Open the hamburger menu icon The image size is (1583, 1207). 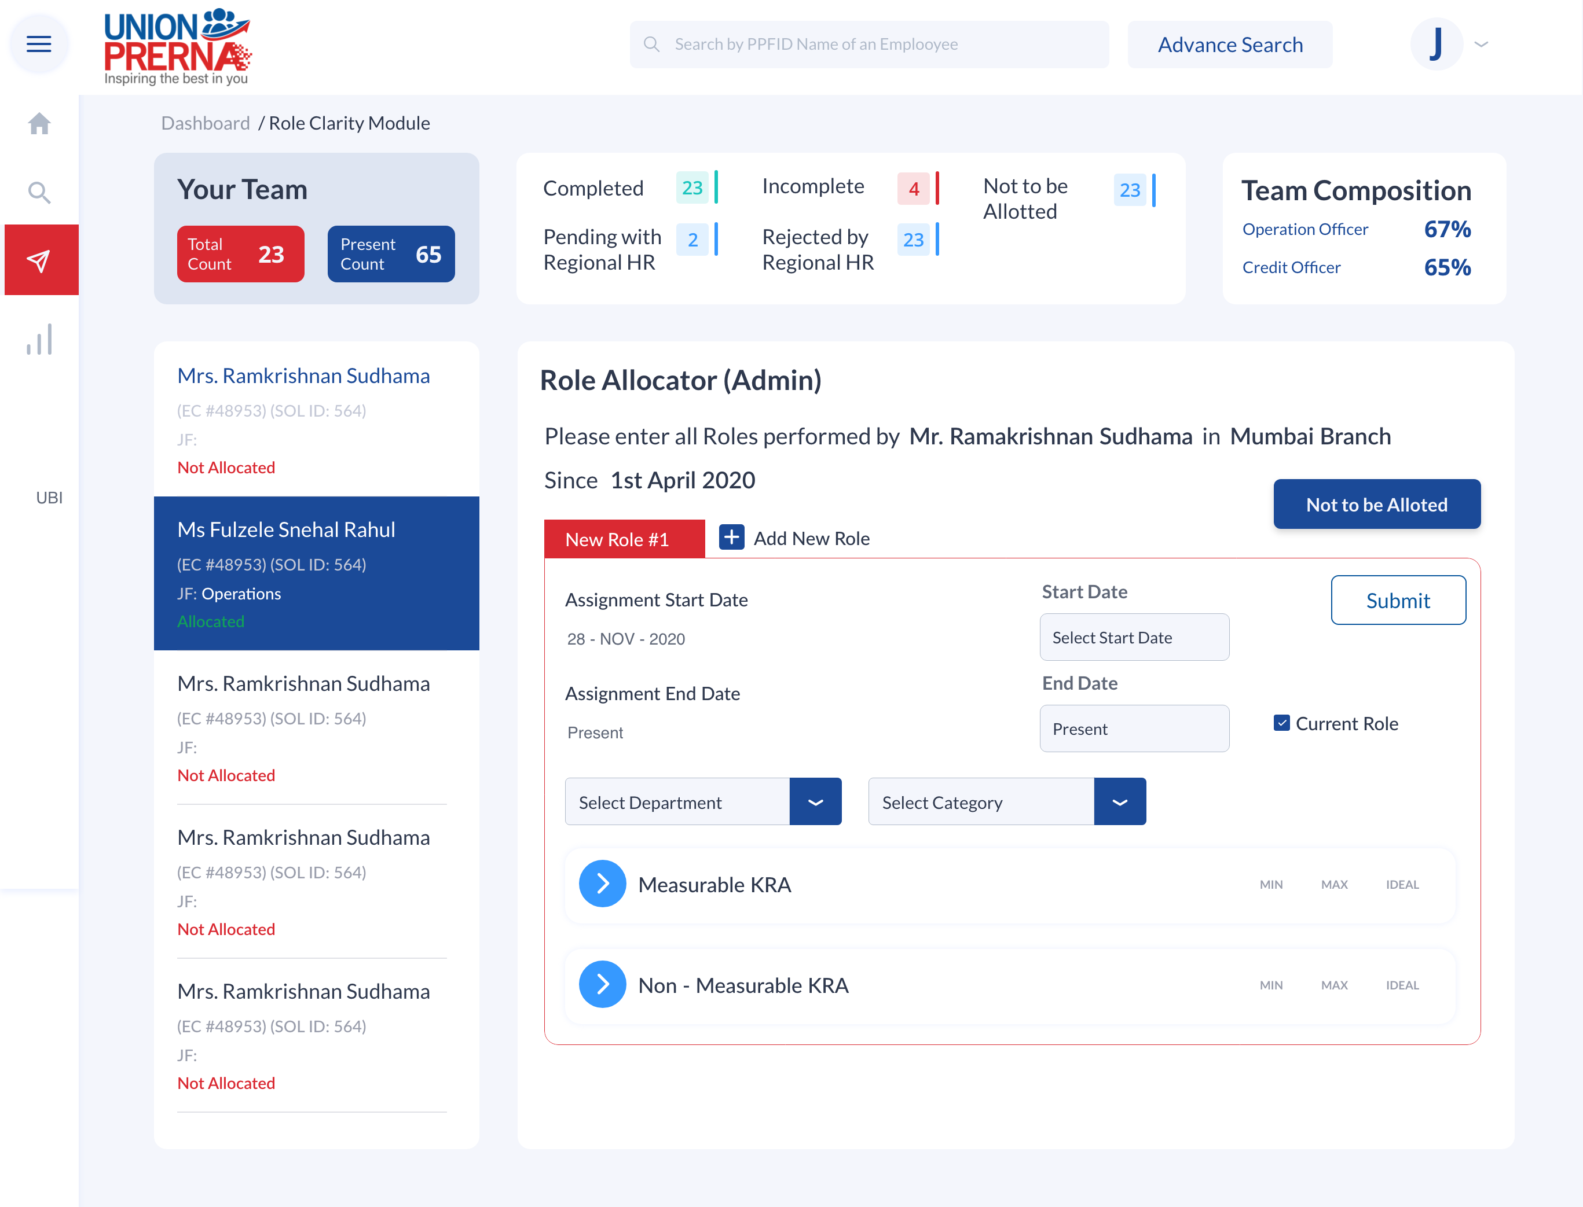(39, 44)
